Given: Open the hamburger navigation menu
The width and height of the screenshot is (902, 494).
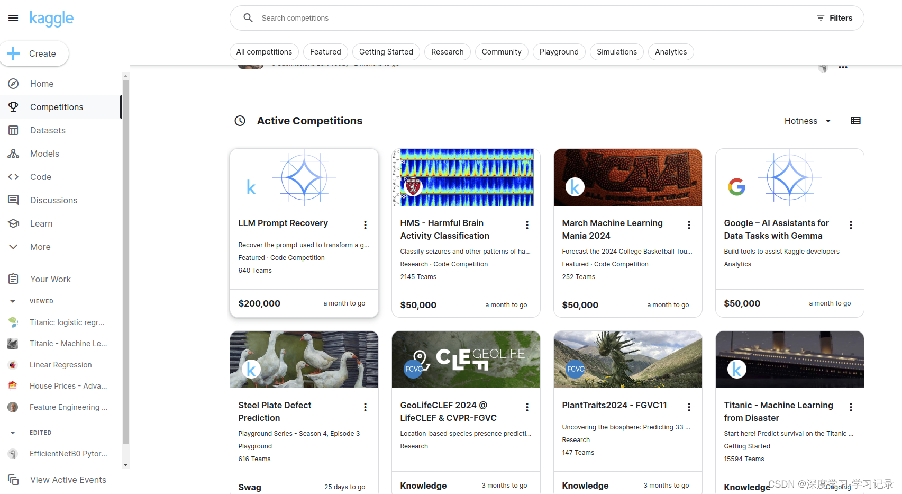Looking at the screenshot, I should [x=13, y=18].
